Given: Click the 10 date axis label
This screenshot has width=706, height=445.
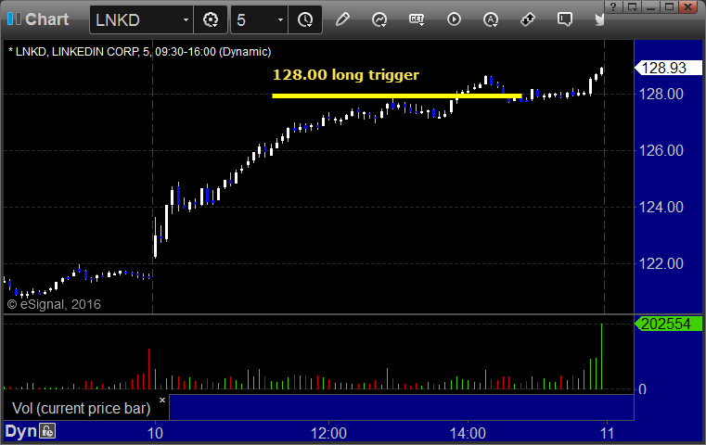Looking at the screenshot, I should [155, 433].
